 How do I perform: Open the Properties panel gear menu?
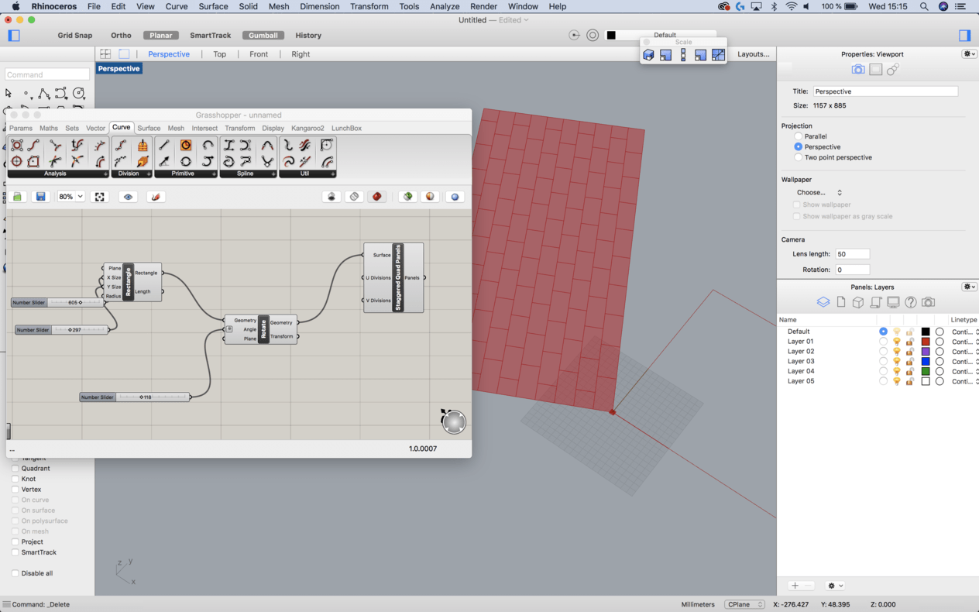coord(969,54)
